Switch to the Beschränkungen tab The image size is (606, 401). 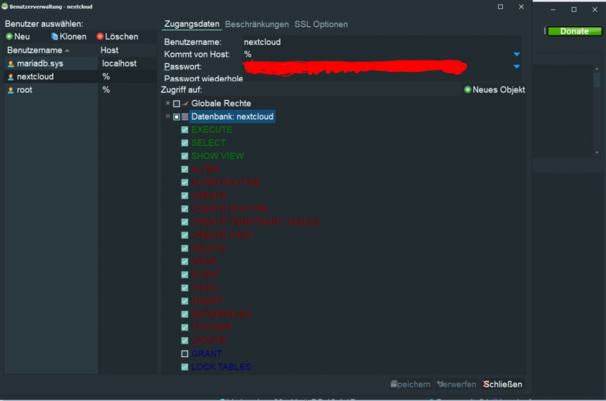[x=256, y=24]
